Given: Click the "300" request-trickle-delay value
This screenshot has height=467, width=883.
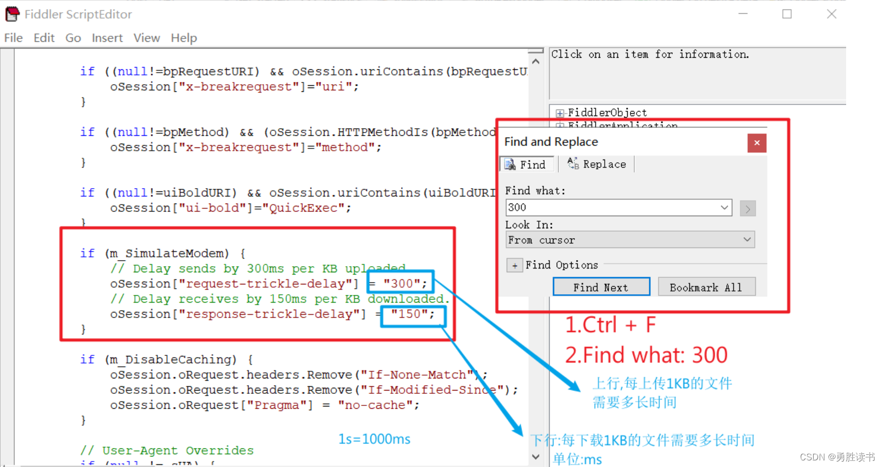Looking at the screenshot, I should coord(405,283).
